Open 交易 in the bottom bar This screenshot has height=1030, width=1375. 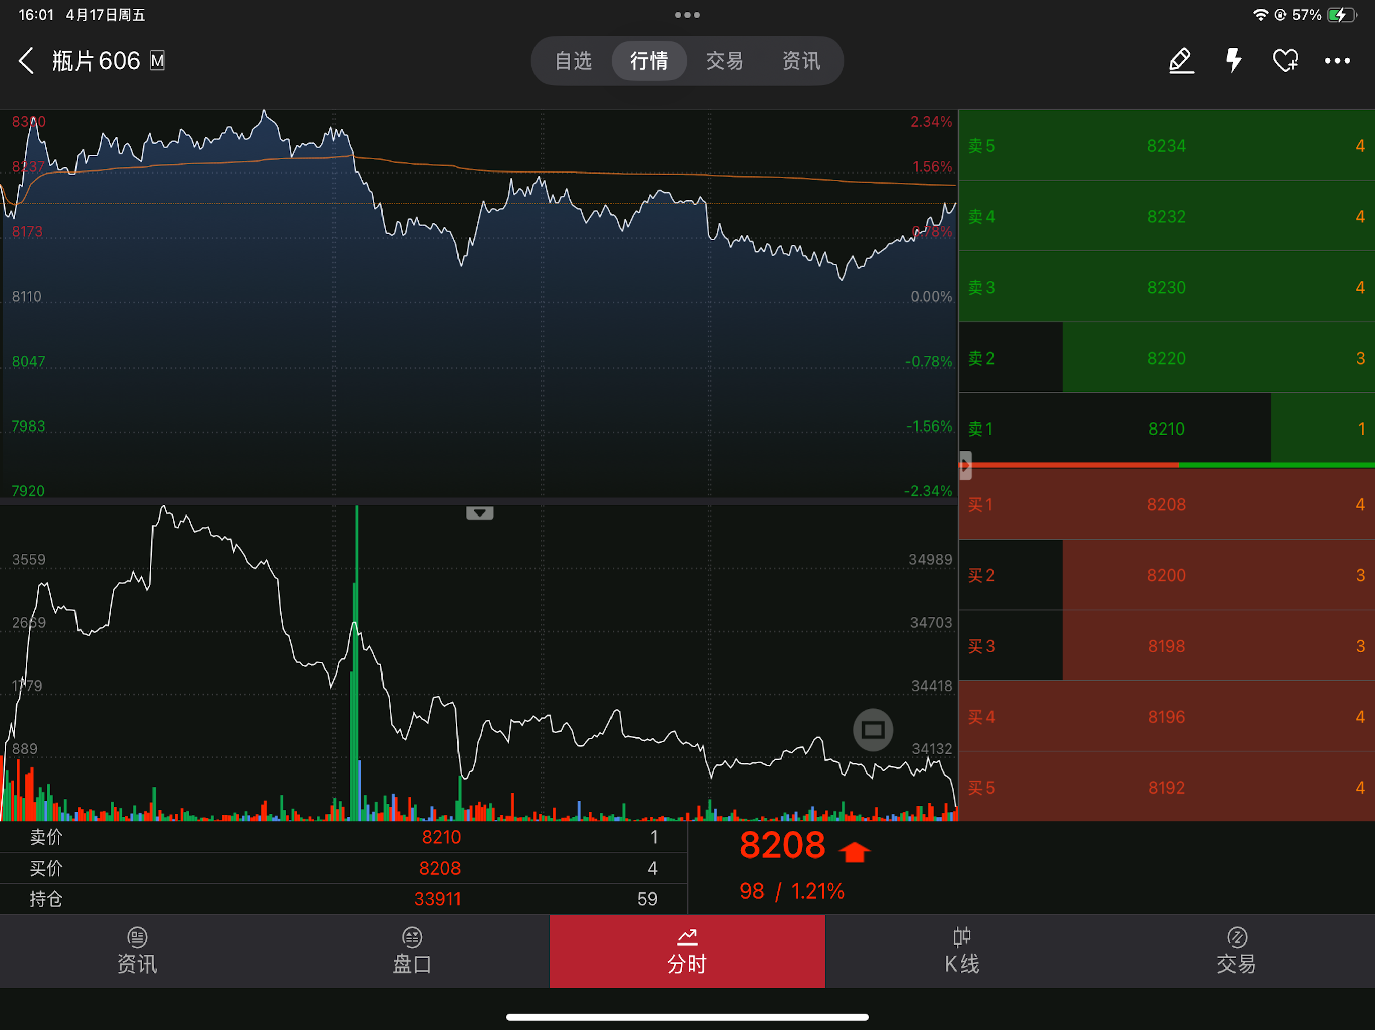pos(1237,951)
